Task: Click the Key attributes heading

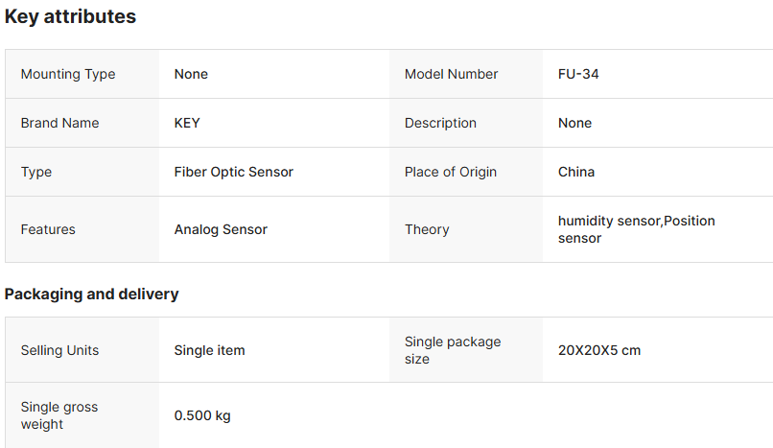Action: click(70, 17)
